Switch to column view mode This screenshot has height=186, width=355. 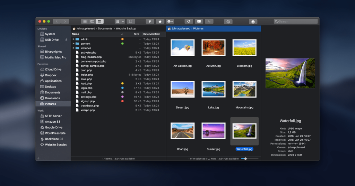[x=92, y=21]
